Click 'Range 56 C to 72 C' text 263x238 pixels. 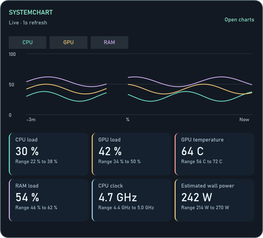(202, 161)
